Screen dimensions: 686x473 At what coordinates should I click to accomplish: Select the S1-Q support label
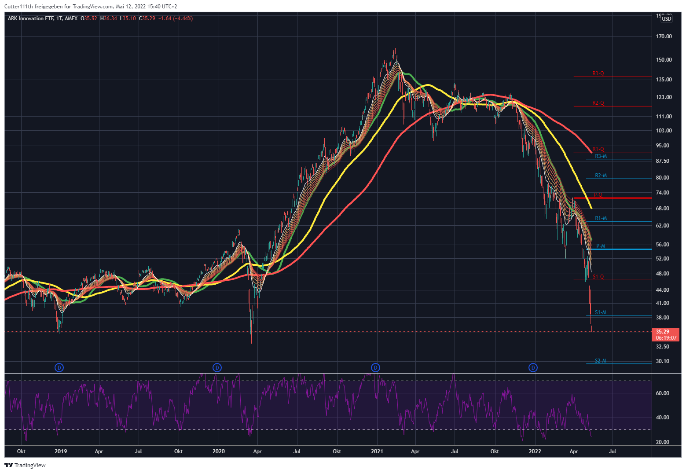(598, 277)
